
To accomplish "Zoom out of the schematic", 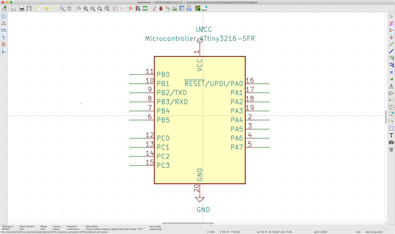I will pos(93,8).
